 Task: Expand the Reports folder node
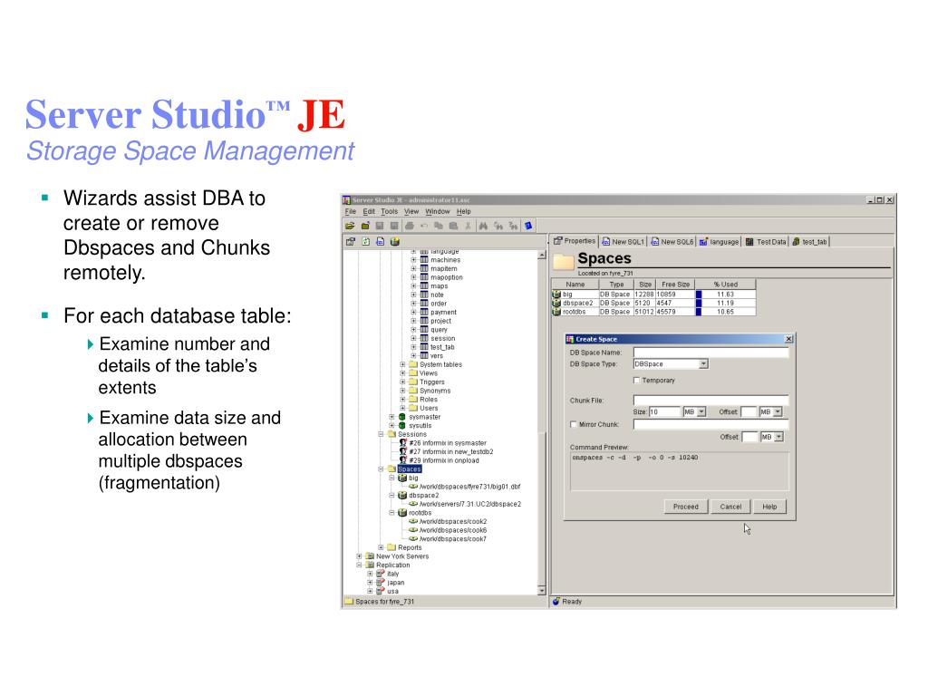point(382,548)
